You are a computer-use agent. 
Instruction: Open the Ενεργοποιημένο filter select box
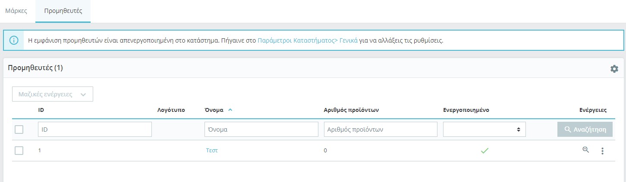click(x=484, y=130)
